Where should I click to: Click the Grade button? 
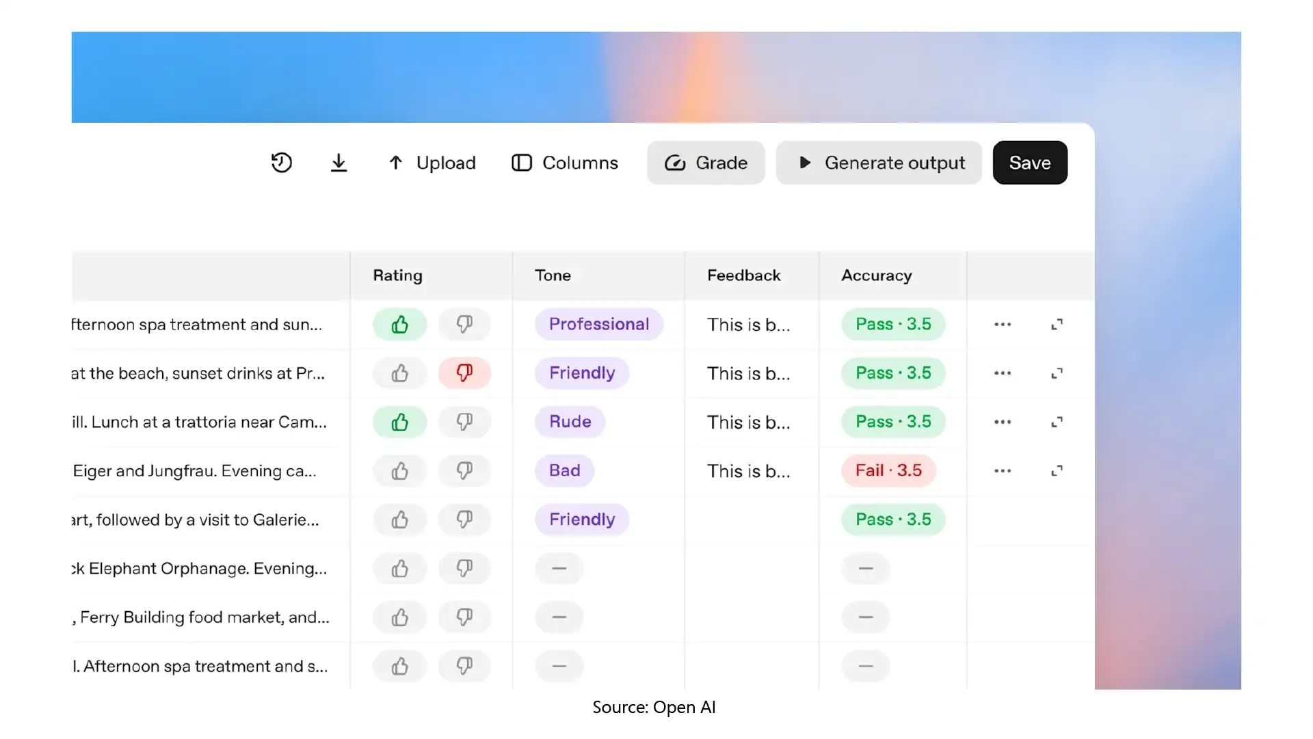click(706, 163)
